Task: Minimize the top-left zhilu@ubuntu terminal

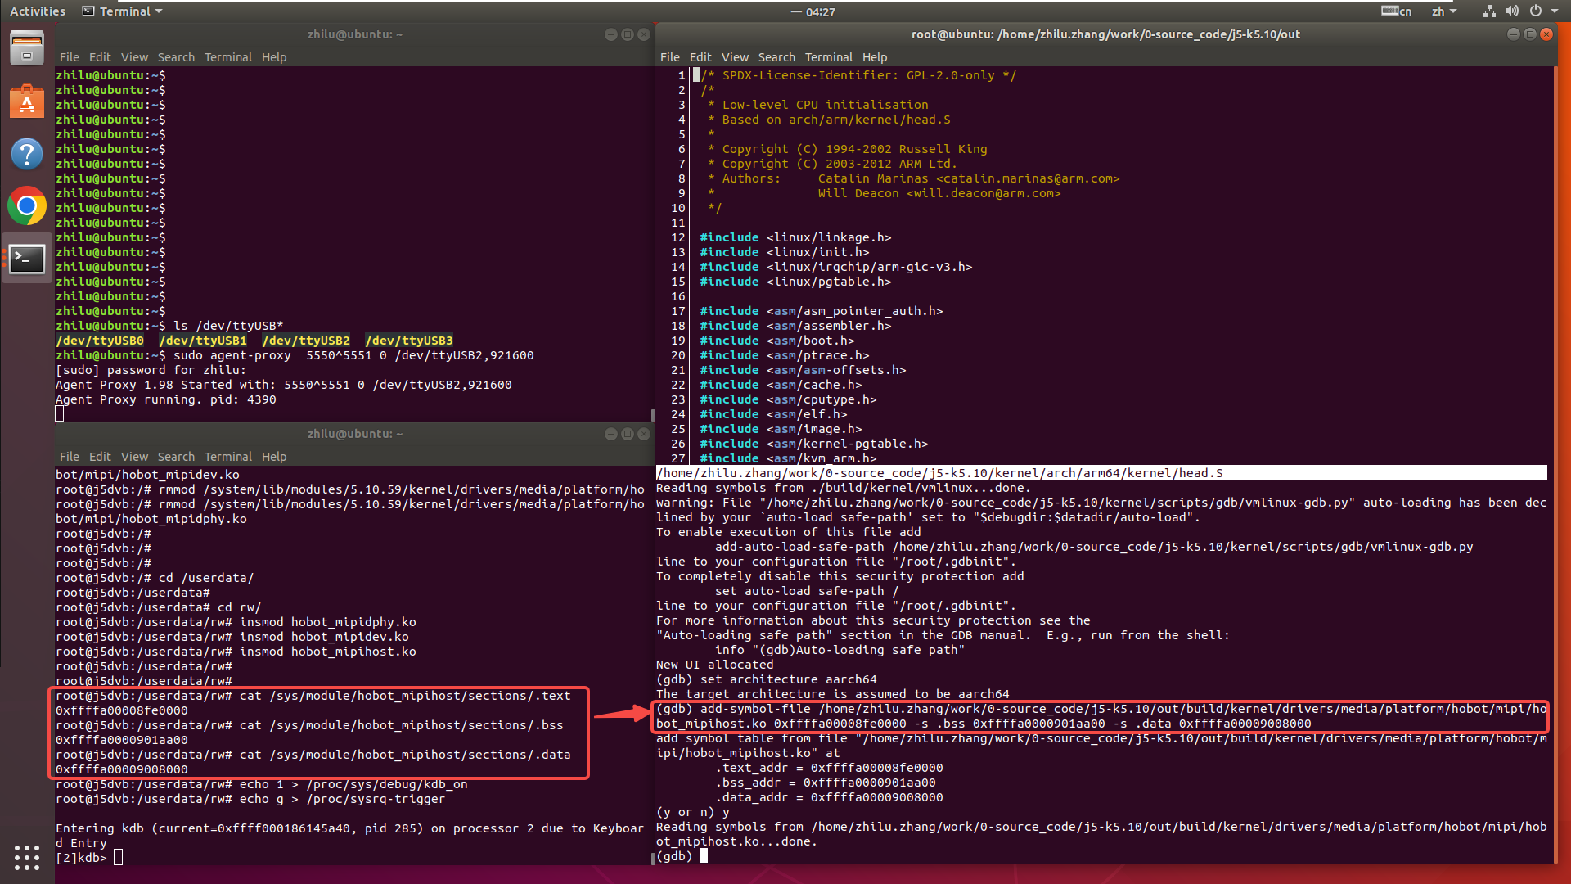Action: (x=610, y=34)
